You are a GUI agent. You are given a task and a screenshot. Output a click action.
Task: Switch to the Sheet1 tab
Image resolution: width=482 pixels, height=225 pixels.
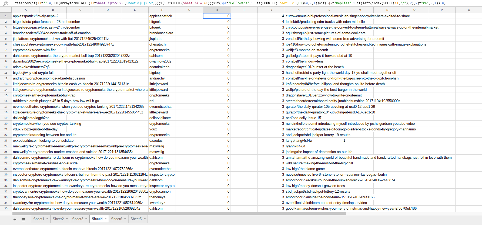coord(39,219)
